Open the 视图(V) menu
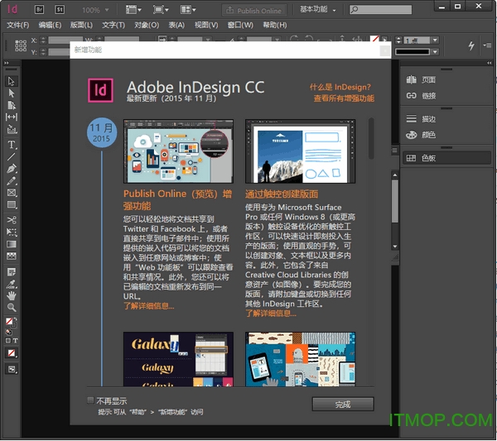Image resolution: width=497 pixels, height=441 pixels. [x=206, y=25]
